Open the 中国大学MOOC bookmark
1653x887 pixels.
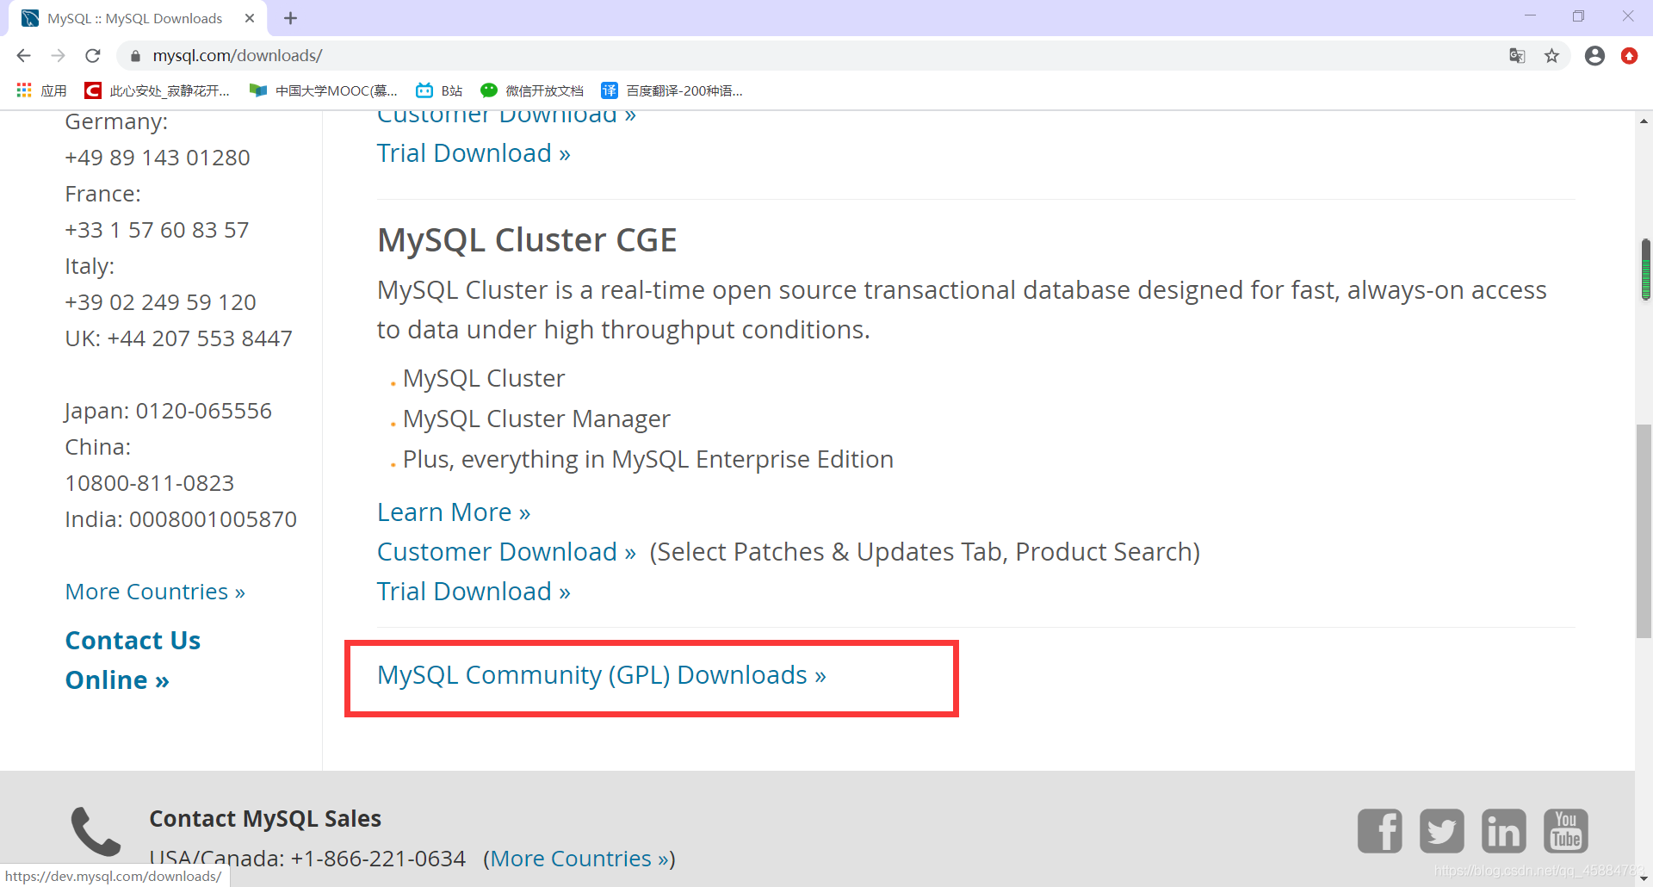(323, 90)
